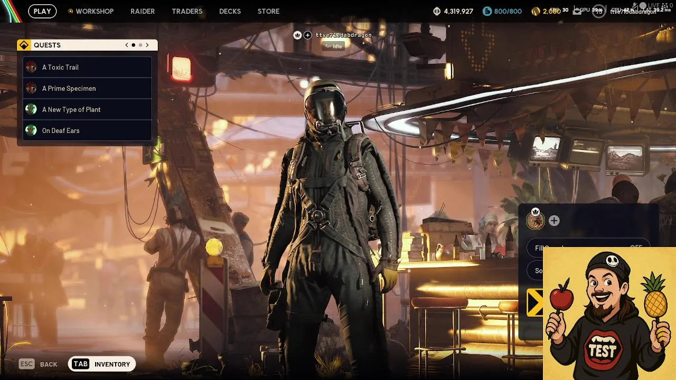Open the A New Type of Plant quest

[87, 109]
